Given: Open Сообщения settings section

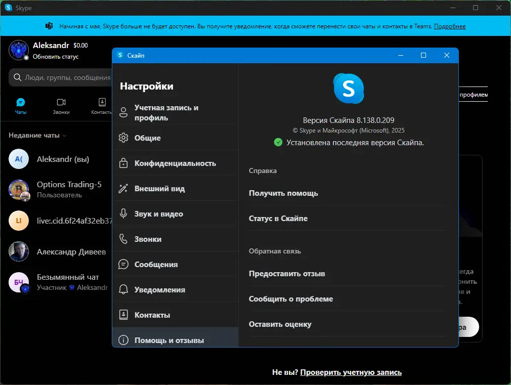Looking at the screenshot, I should coord(176,265).
